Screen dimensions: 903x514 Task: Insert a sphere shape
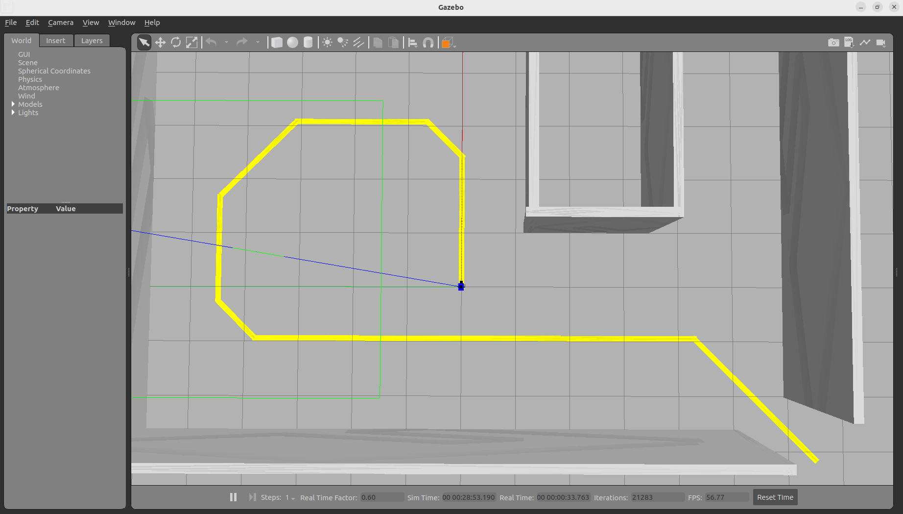click(292, 43)
